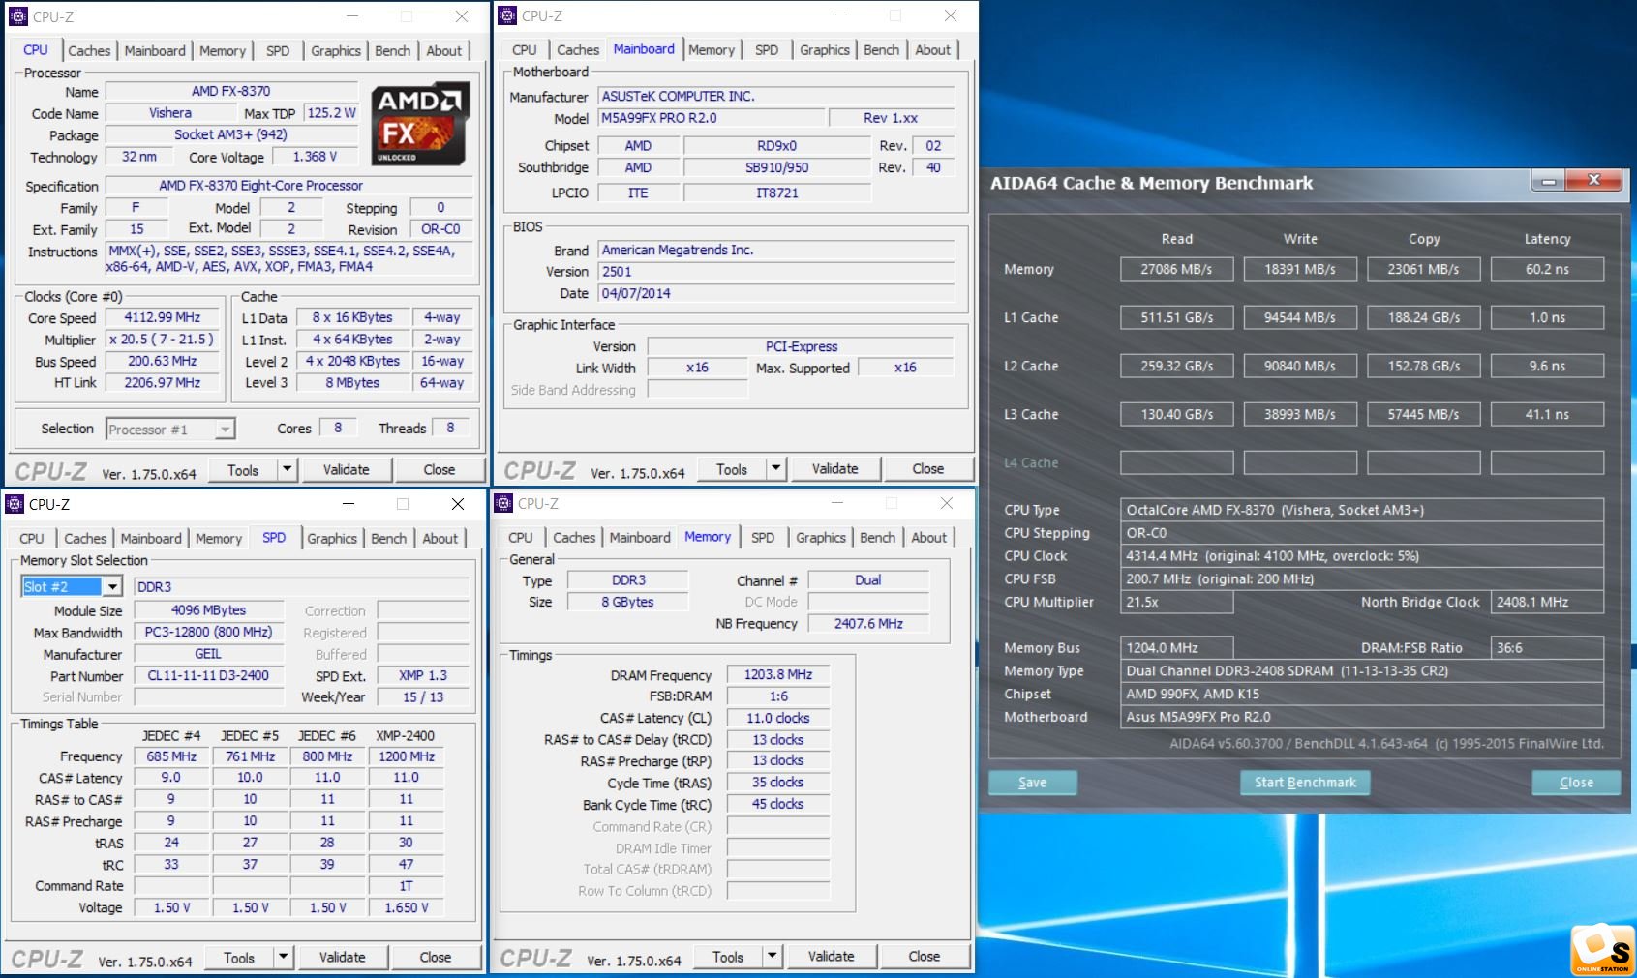The width and height of the screenshot is (1637, 978).
Task: Select the Graphics tab in the Mainboard window
Action: coord(825,50)
